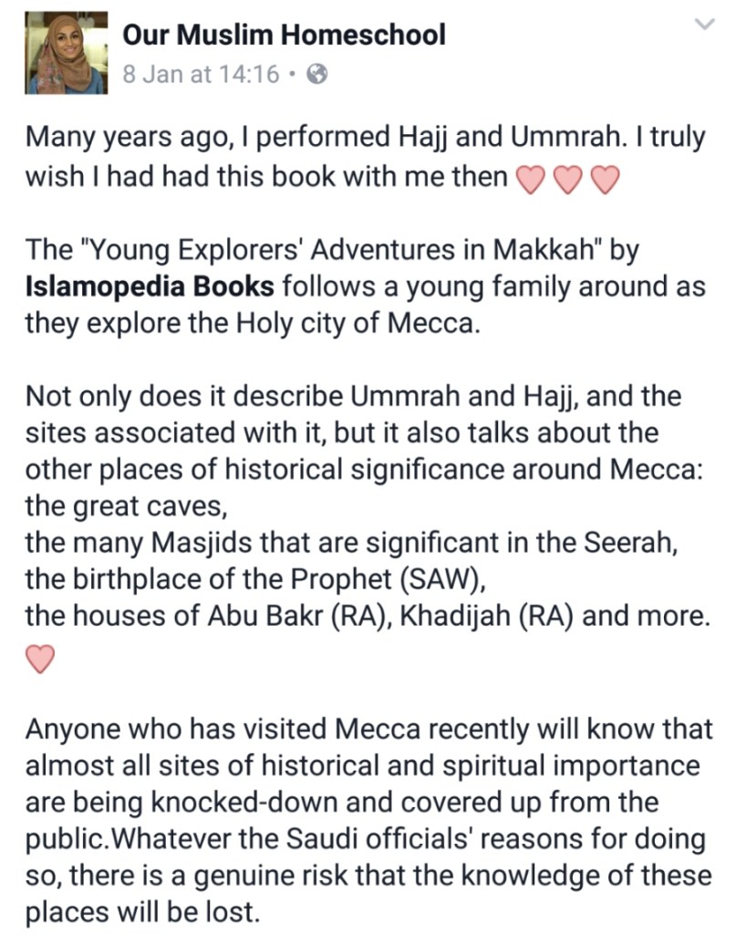Image resolution: width=746 pixels, height=934 pixels.
Task: Open the Islamopedia Books page link
Action: tap(150, 285)
